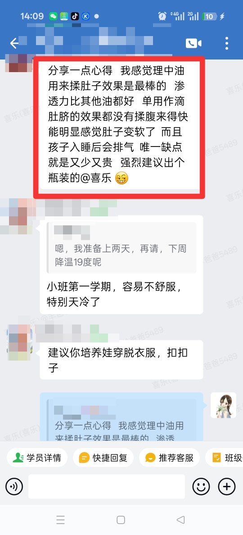Tap the 班级 quick action chip
This screenshot has height=535, width=243.
tap(225, 457)
